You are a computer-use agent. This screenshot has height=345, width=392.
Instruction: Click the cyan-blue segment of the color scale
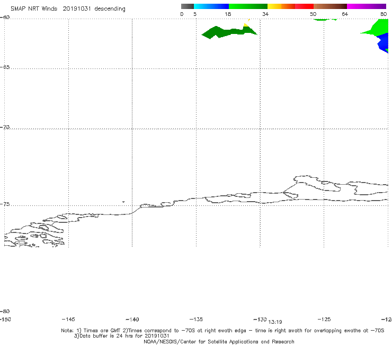pos(211,6)
